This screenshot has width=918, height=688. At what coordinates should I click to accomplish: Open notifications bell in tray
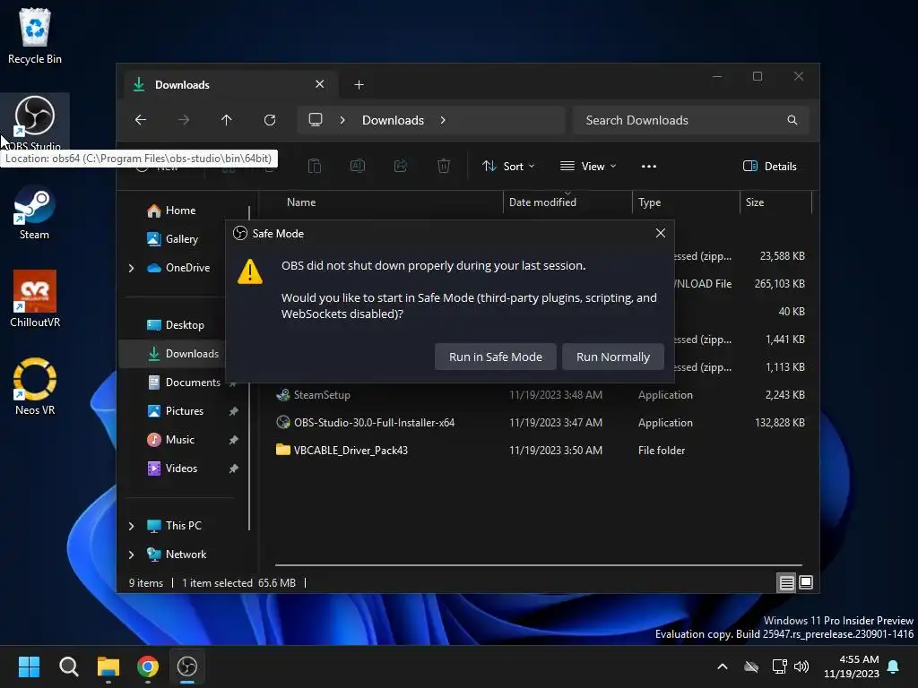coord(893,666)
